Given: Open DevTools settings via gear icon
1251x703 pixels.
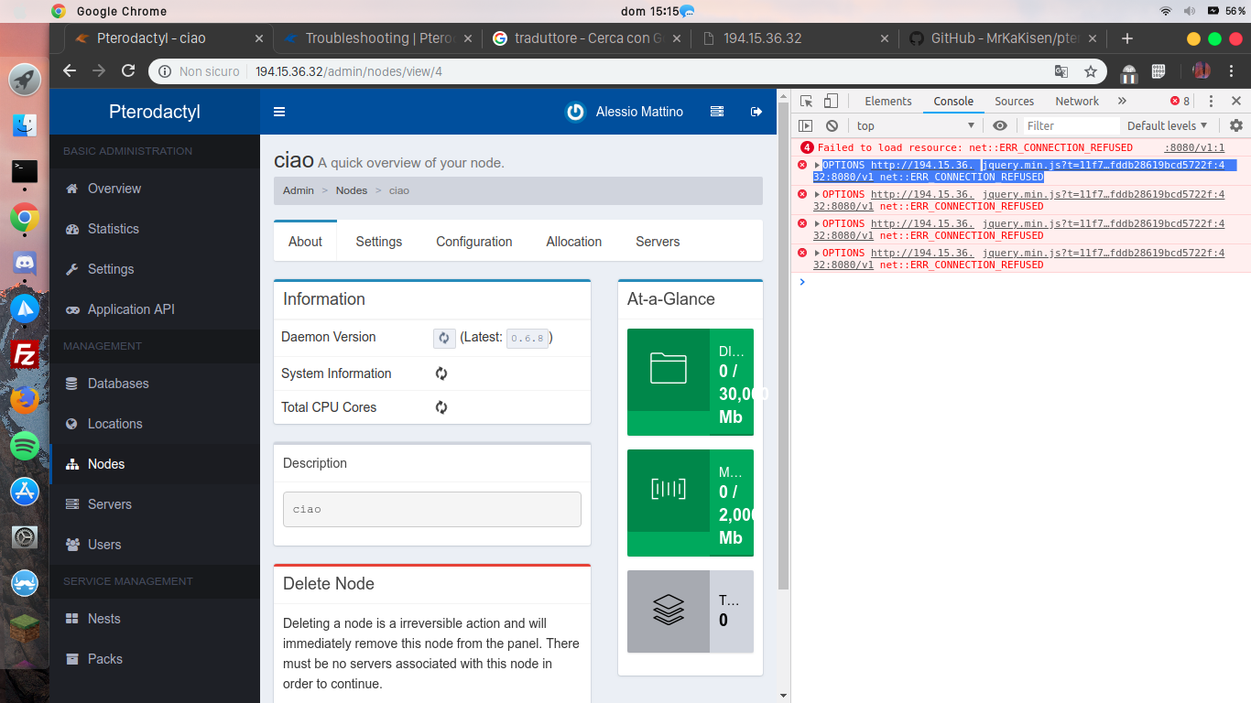Looking at the screenshot, I should click(1238, 125).
